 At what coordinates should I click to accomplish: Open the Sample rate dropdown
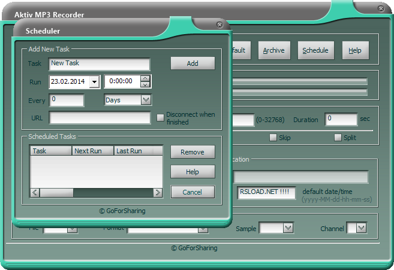click(288, 228)
